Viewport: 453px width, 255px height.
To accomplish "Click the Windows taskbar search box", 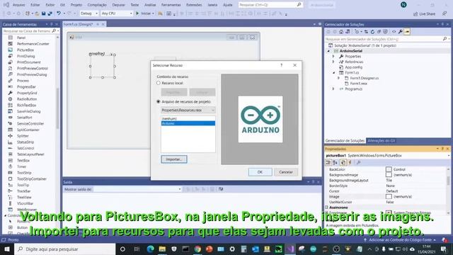I will 65,249.
